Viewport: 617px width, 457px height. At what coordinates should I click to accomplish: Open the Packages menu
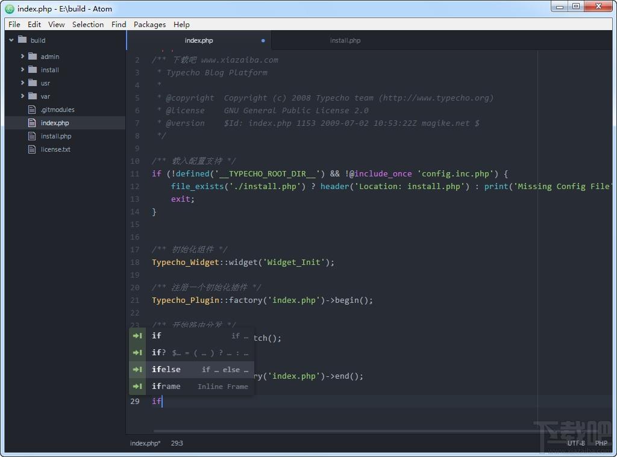click(x=149, y=24)
